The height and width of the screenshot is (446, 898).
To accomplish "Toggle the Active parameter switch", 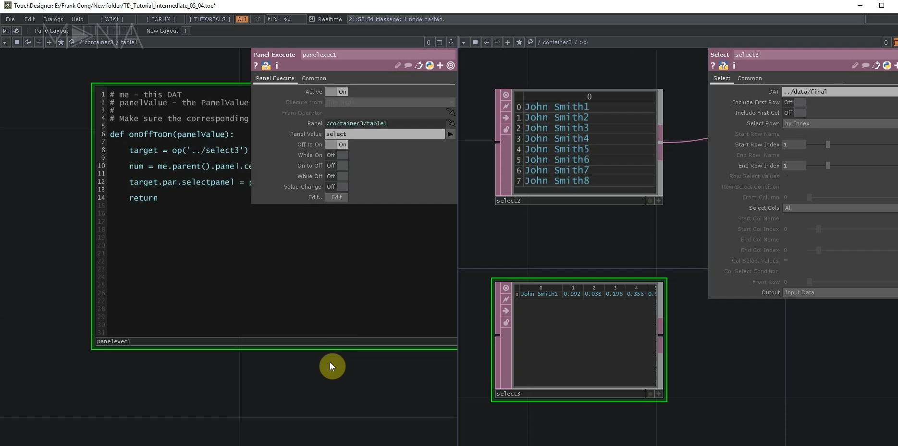I will coord(337,92).
